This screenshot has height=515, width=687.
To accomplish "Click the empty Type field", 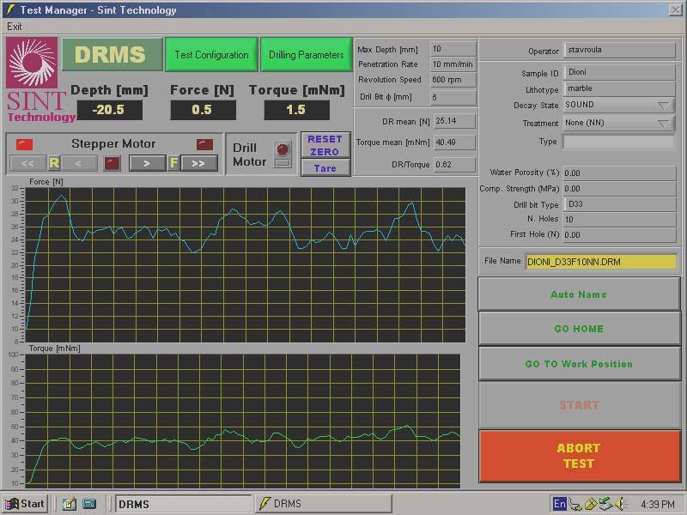I will 618,142.
